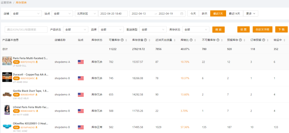Click the 自定义字段 button
The height and width of the screenshot is (133, 289).
[x=262, y=30]
